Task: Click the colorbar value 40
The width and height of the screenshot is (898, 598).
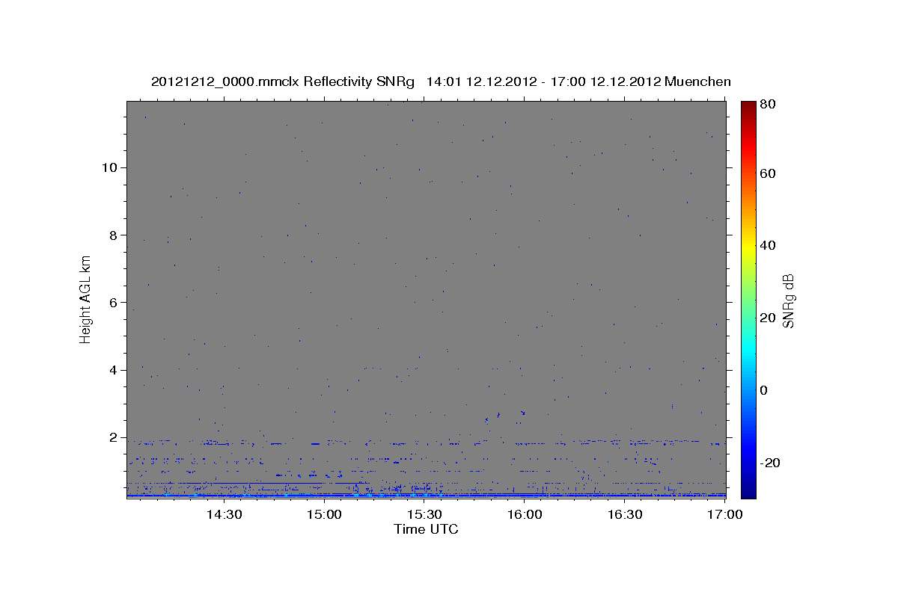Action: (x=769, y=245)
